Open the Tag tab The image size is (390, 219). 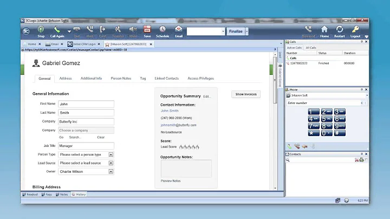[x=143, y=79]
